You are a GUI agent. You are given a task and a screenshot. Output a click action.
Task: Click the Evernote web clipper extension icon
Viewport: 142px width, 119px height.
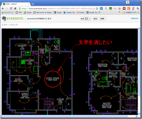[110, 8]
